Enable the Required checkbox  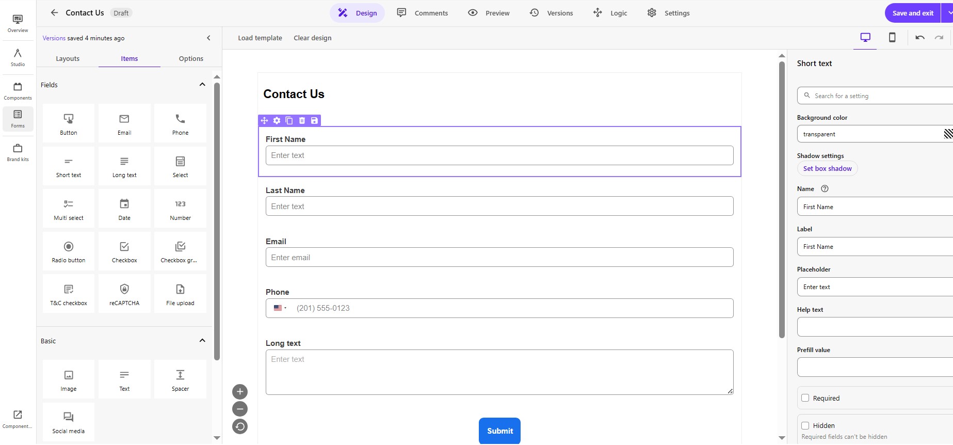(805, 398)
